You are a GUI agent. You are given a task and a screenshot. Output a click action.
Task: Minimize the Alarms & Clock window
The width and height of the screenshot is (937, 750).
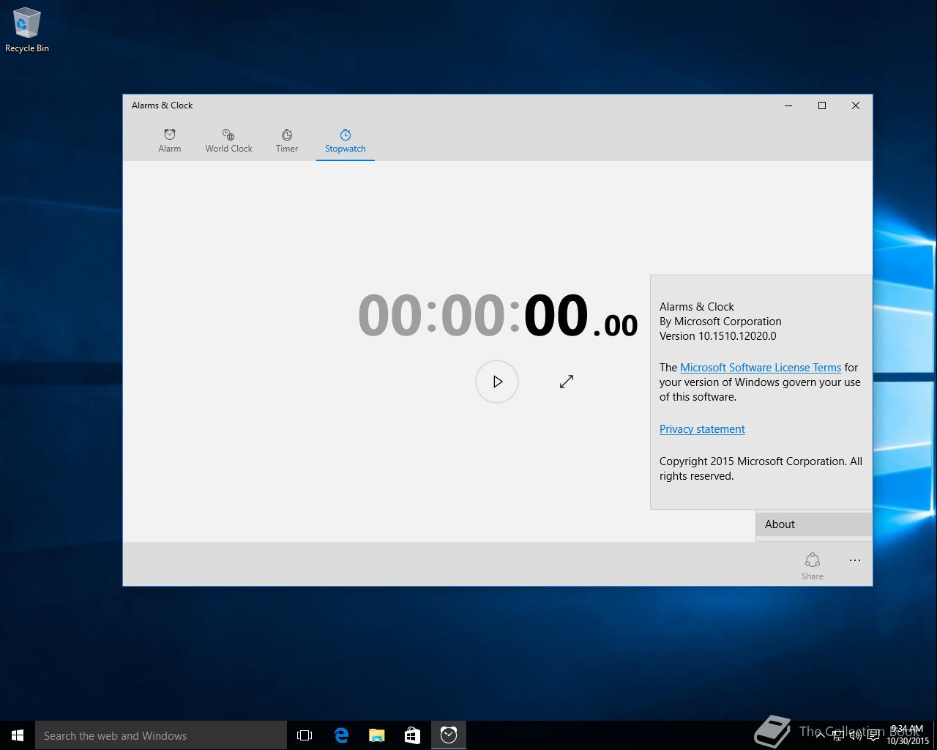788,105
